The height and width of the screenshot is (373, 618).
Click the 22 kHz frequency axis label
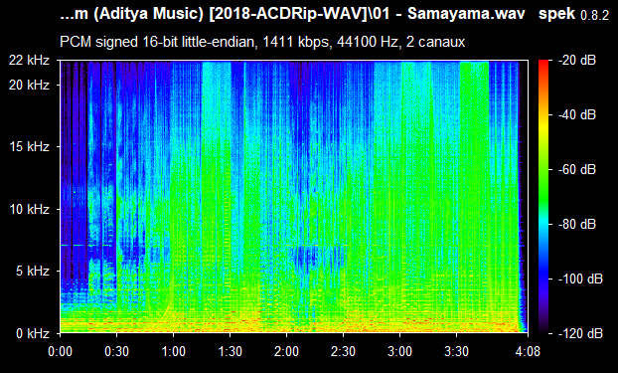(30, 61)
